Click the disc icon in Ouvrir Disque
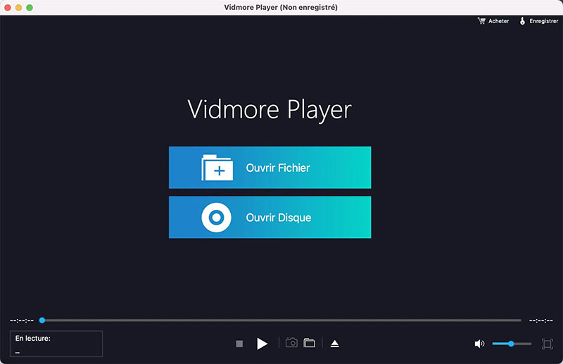This screenshot has width=563, height=364. click(216, 218)
